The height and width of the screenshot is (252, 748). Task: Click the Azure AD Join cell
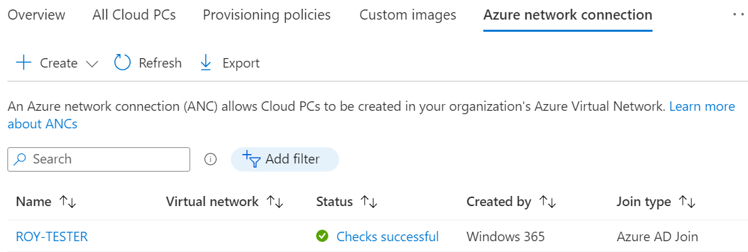(x=657, y=236)
